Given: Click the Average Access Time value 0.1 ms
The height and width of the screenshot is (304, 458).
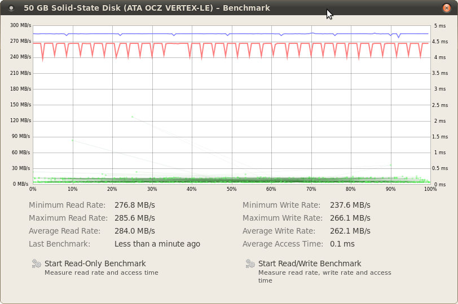Looking at the screenshot, I should [x=342, y=244].
